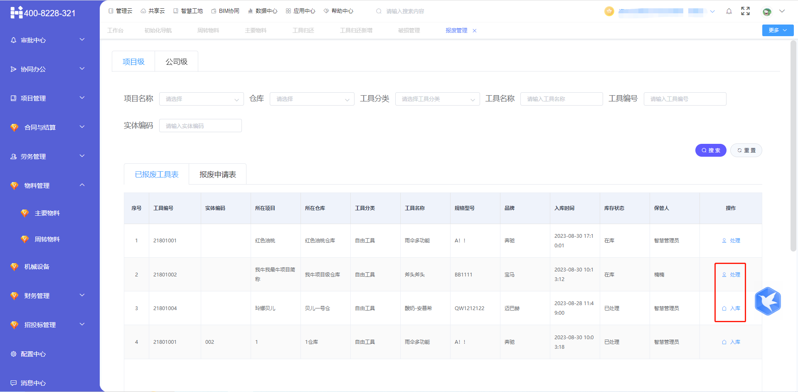Focus the 工具名称 input field
Viewport: 798px width, 392px height.
[x=562, y=99]
